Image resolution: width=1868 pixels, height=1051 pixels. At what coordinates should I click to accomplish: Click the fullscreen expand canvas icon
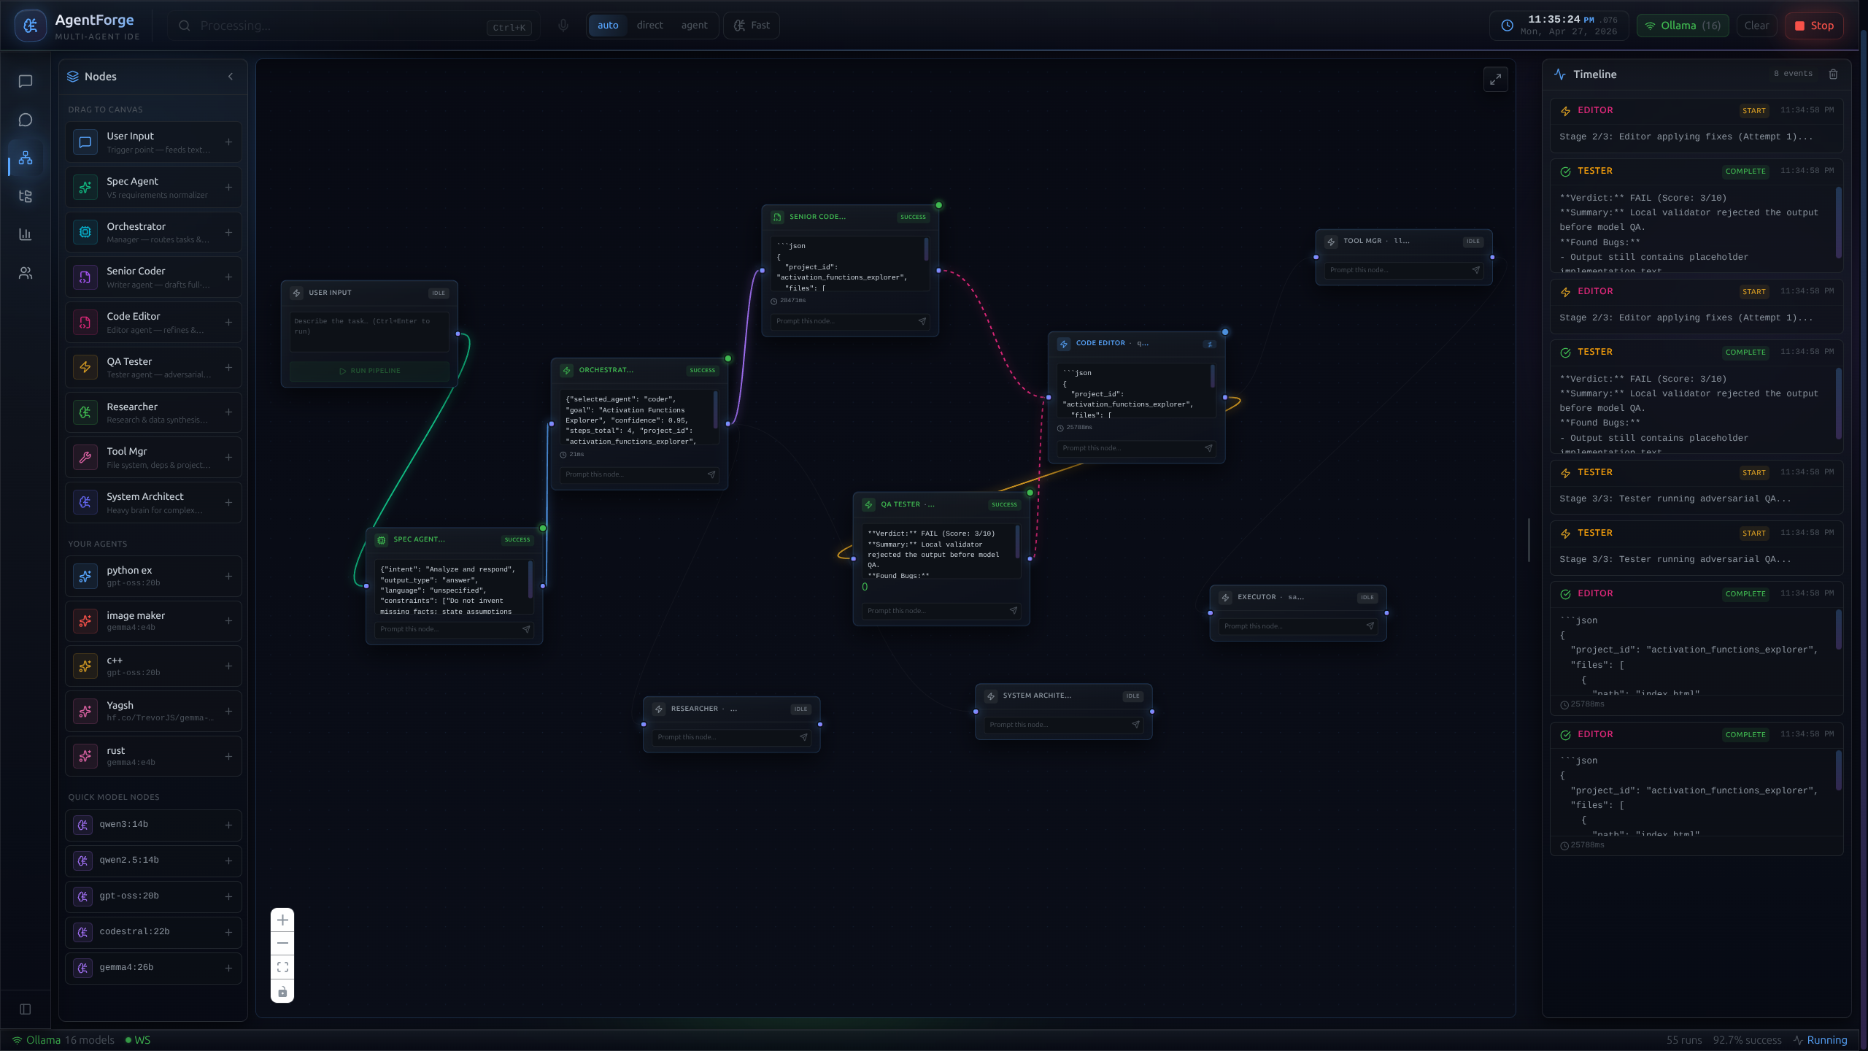click(1495, 80)
